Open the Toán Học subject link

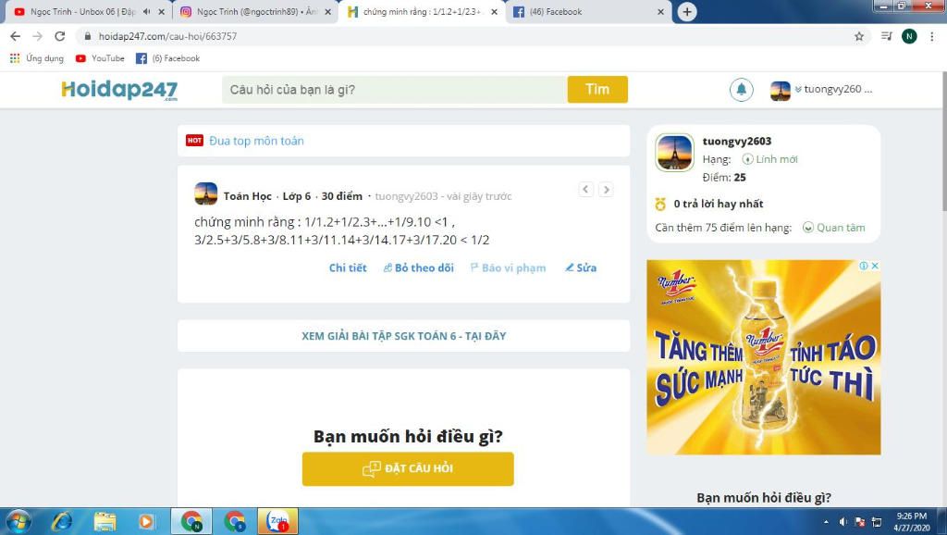[x=248, y=196]
